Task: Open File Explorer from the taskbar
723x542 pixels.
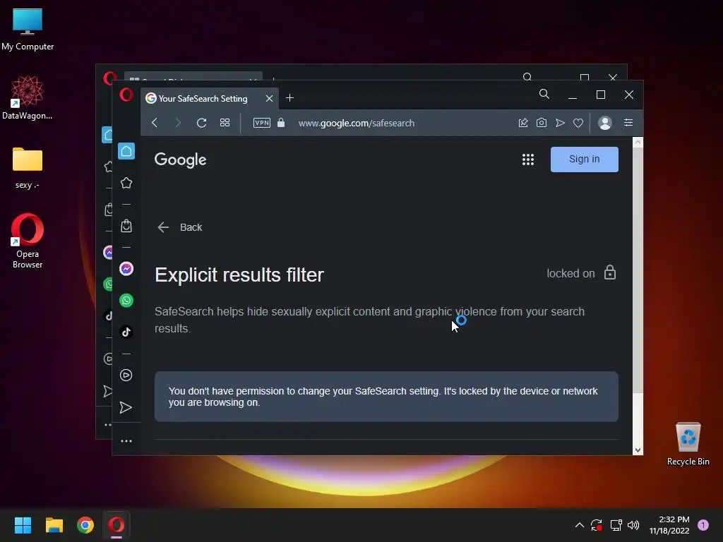Action: (x=54, y=525)
